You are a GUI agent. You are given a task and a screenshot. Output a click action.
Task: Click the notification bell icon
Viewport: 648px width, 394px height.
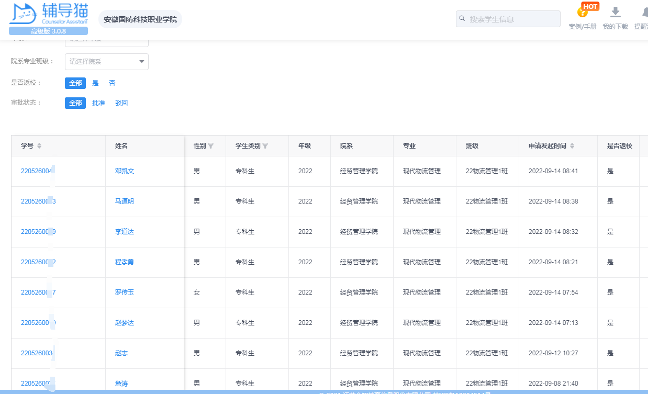643,13
